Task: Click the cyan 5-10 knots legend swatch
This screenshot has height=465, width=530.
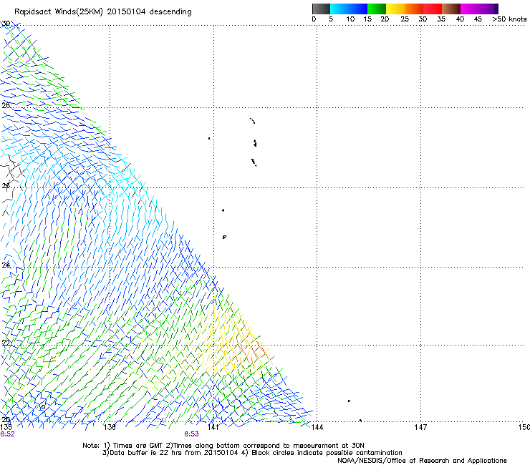Action: click(339, 9)
